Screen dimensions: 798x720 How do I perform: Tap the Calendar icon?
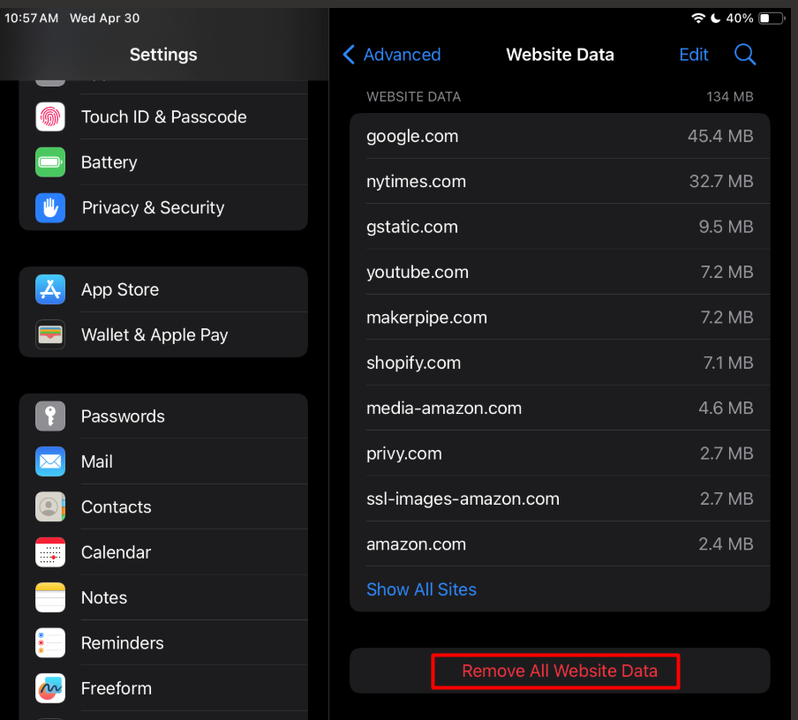[x=49, y=552]
